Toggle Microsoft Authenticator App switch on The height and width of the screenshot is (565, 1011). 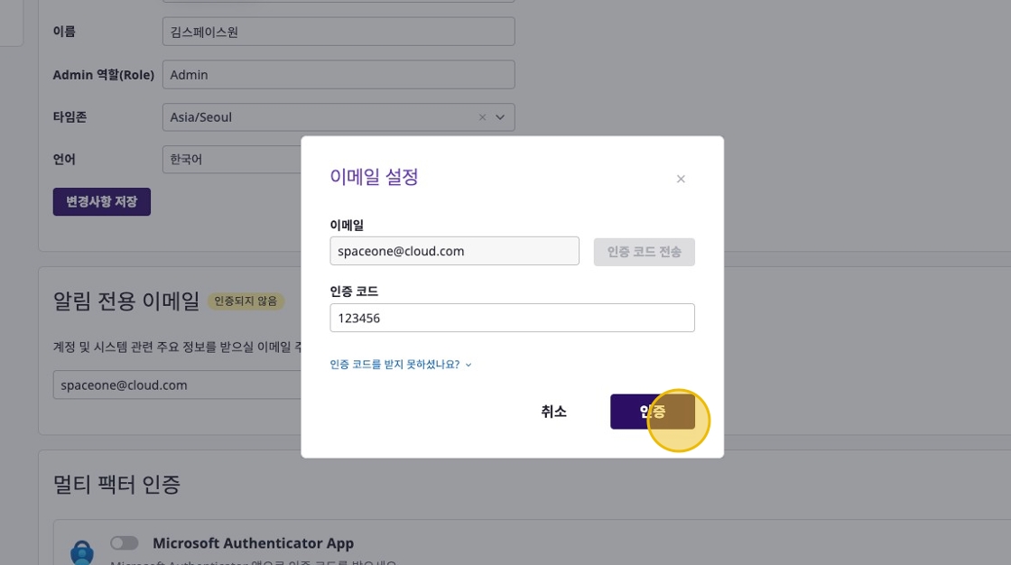125,543
